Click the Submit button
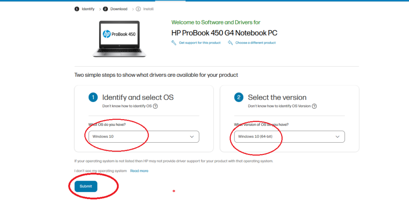 click(86, 186)
